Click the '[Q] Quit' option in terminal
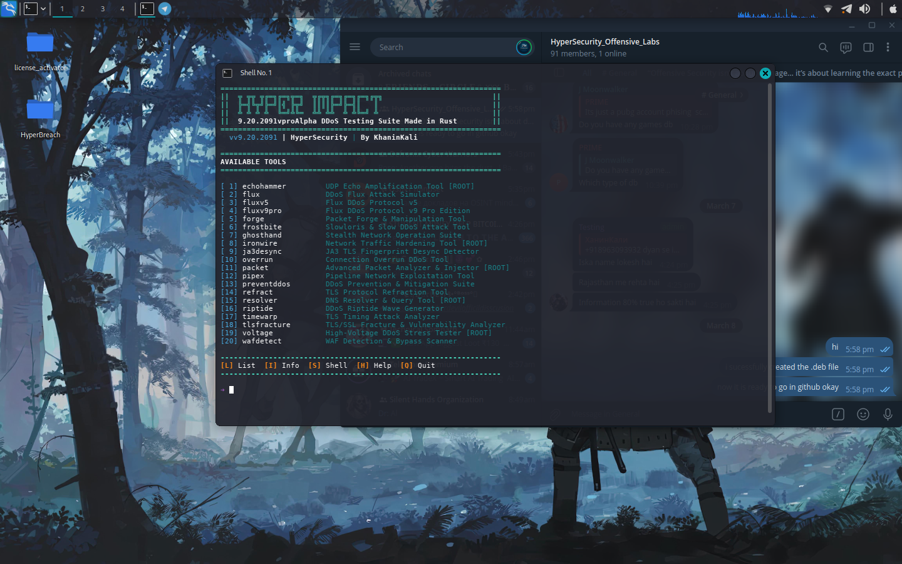 click(418, 366)
